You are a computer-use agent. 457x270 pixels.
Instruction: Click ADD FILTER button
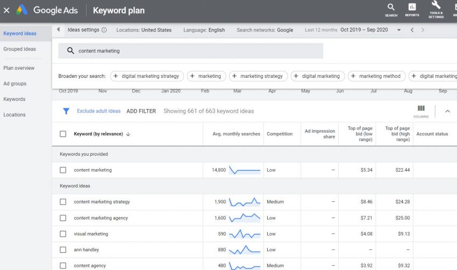(x=141, y=111)
